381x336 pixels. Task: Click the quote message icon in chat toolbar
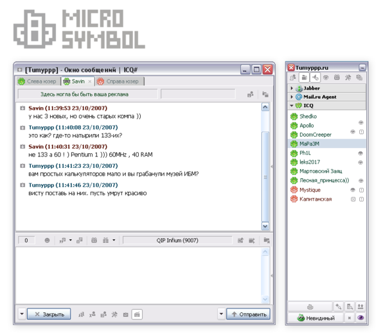(x=62, y=240)
